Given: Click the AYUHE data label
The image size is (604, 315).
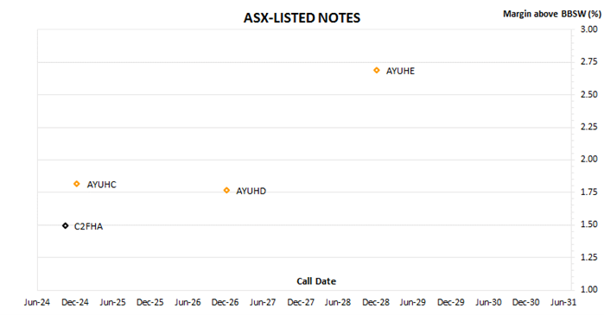Looking at the screenshot, I should click(400, 71).
